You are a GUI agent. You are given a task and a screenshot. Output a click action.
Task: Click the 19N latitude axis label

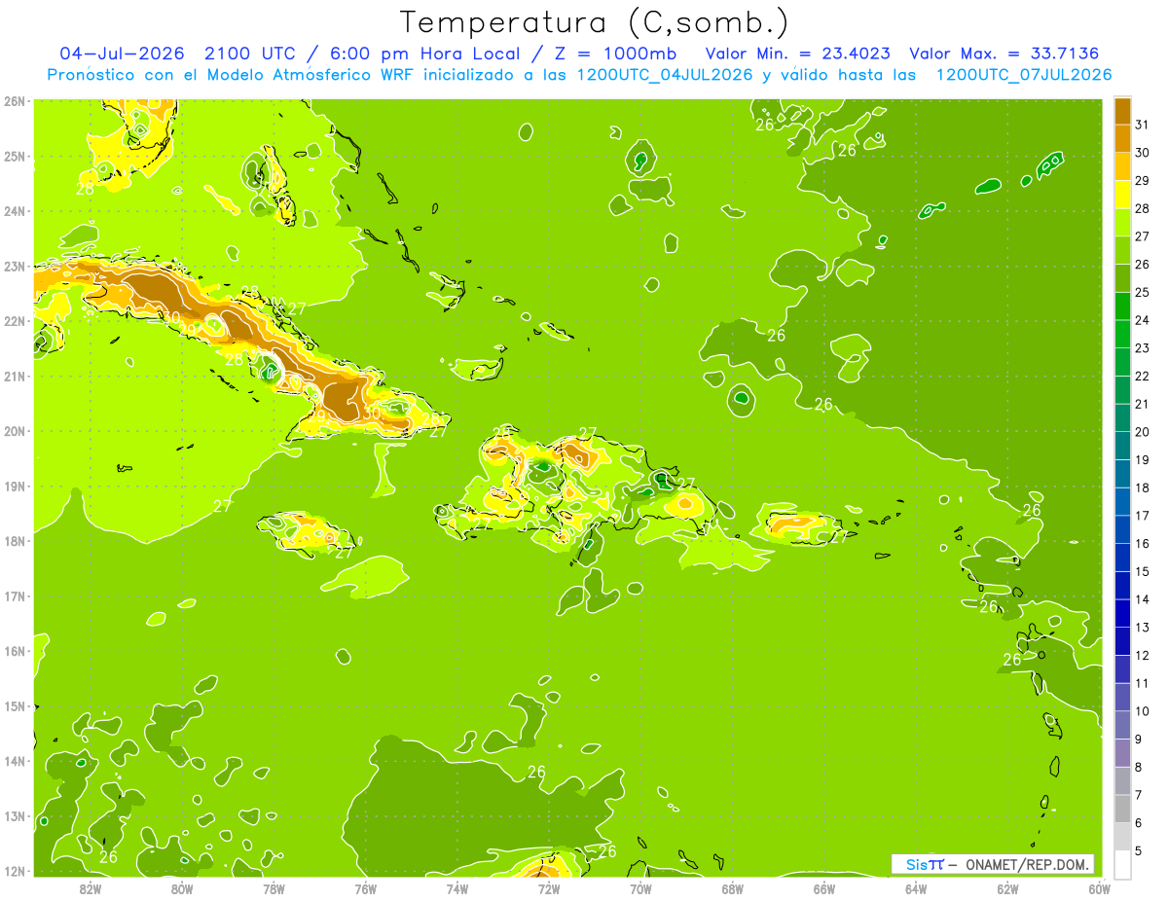click(15, 486)
